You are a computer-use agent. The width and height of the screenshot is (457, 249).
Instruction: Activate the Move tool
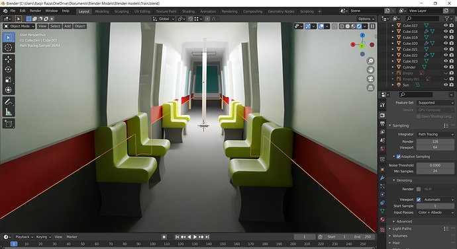click(x=9, y=59)
